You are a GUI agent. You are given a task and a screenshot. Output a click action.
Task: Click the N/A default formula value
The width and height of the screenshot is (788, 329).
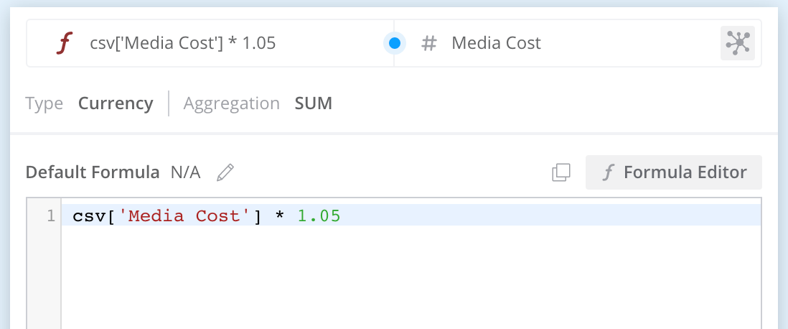(185, 172)
